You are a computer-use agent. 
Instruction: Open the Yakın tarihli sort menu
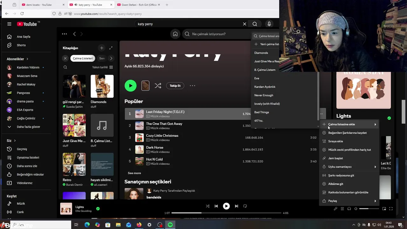102,67
